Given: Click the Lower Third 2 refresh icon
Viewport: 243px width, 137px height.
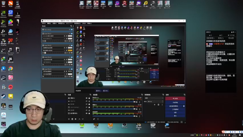Looking at the screenshot, I should coord(70,53).
